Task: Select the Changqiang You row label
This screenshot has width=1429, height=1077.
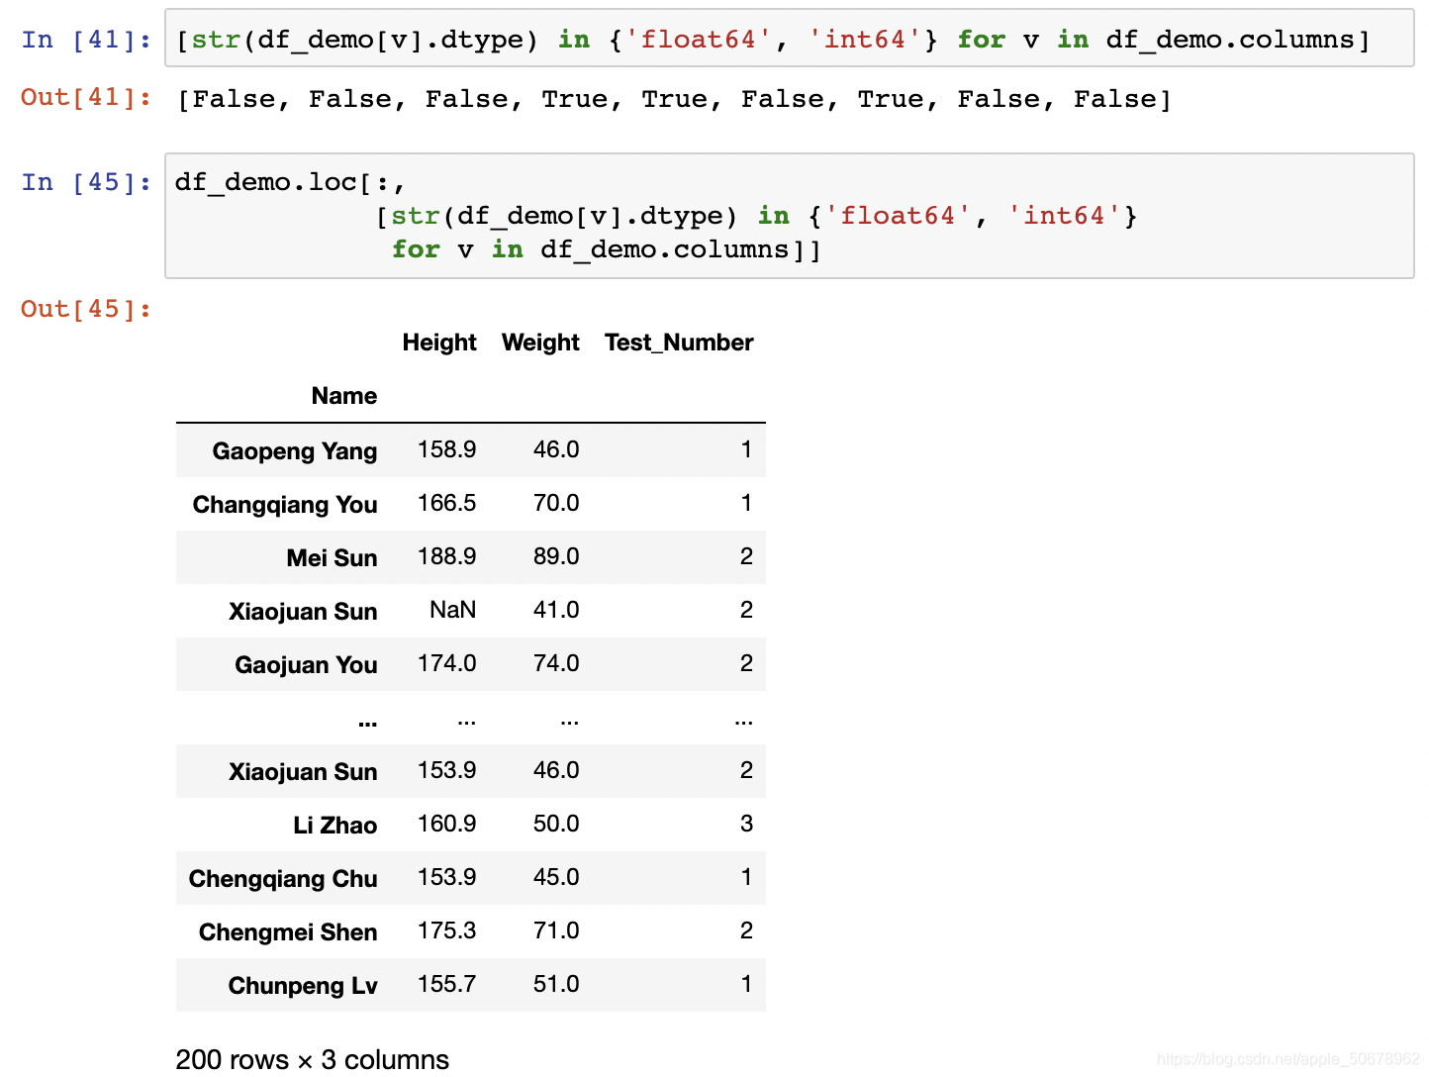Action: tap(285, 505)
